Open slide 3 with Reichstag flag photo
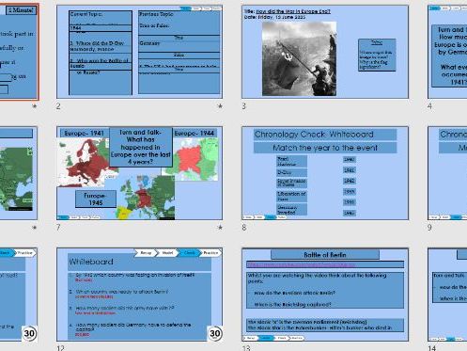This screenshot has width=467, height=351. click(325, 52)
